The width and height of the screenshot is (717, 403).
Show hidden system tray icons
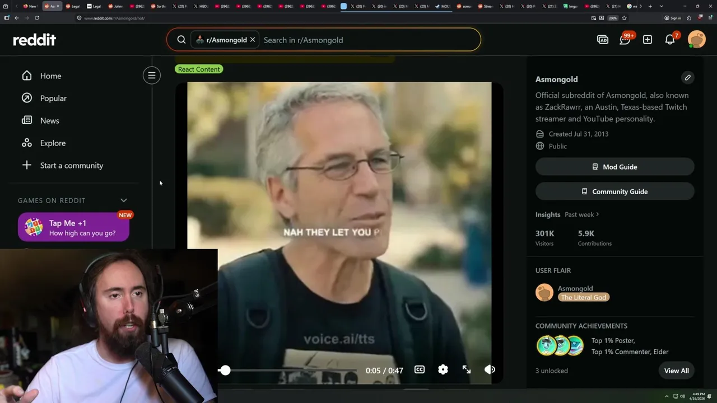tap(667, 396)
